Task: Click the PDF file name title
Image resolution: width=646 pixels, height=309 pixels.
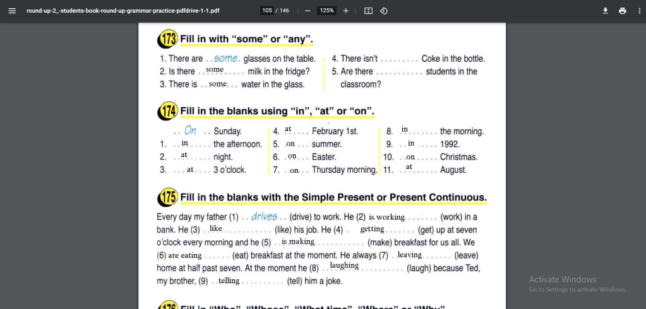Action: (x=123, y=11)
